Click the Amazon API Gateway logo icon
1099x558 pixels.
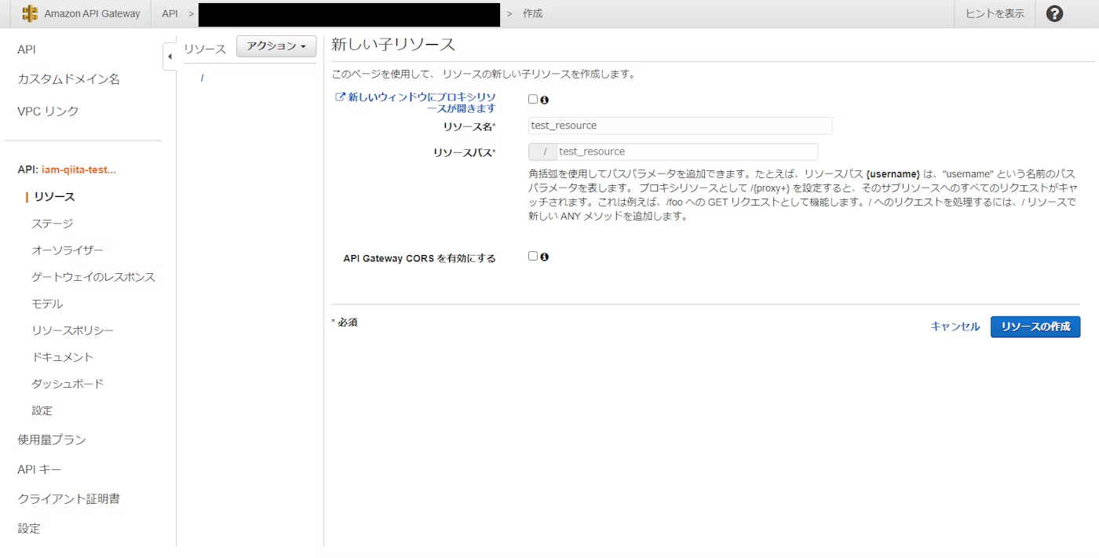30,13
